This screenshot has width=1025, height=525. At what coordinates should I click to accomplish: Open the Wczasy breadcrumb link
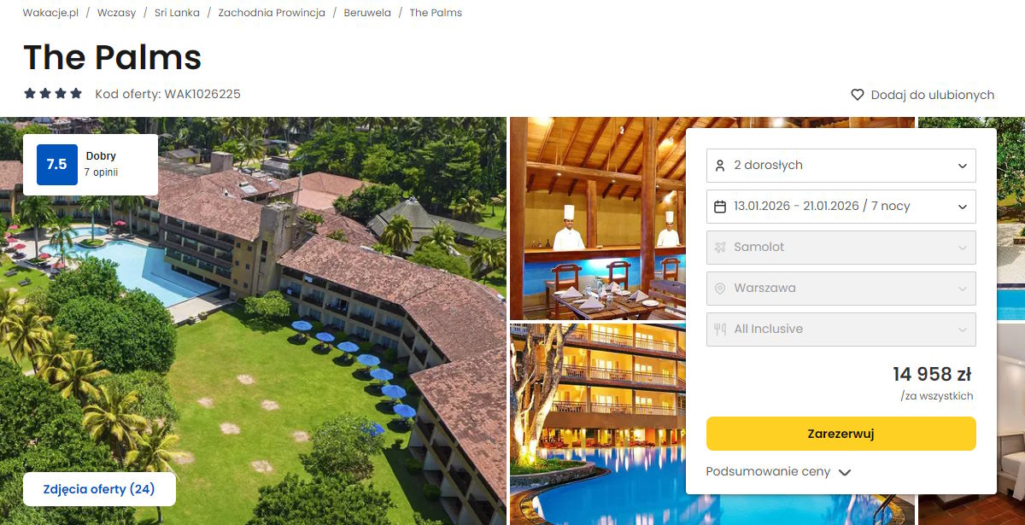click(116, 13)
